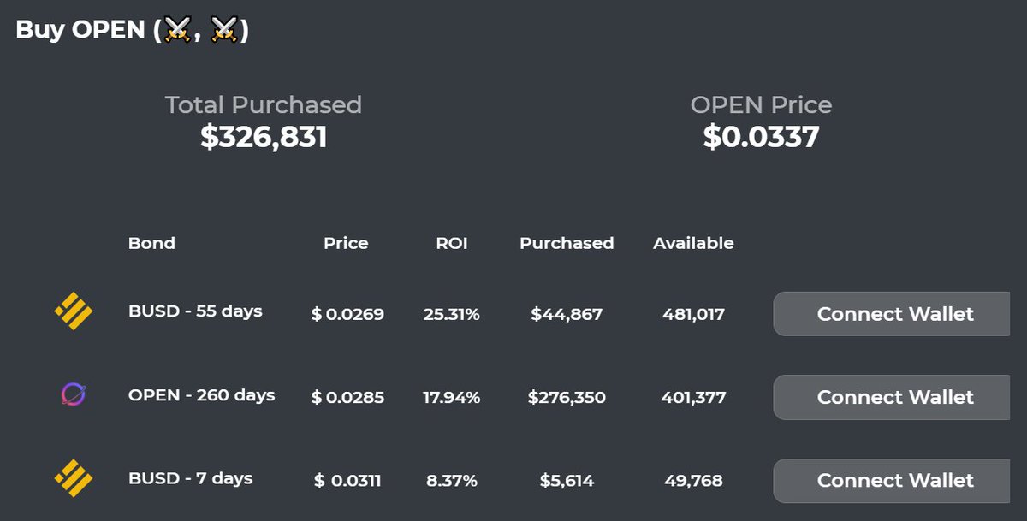This screenshot has height=521, width=1027.
Task: Click the Available column header
Action: click(x=693, y=243)
